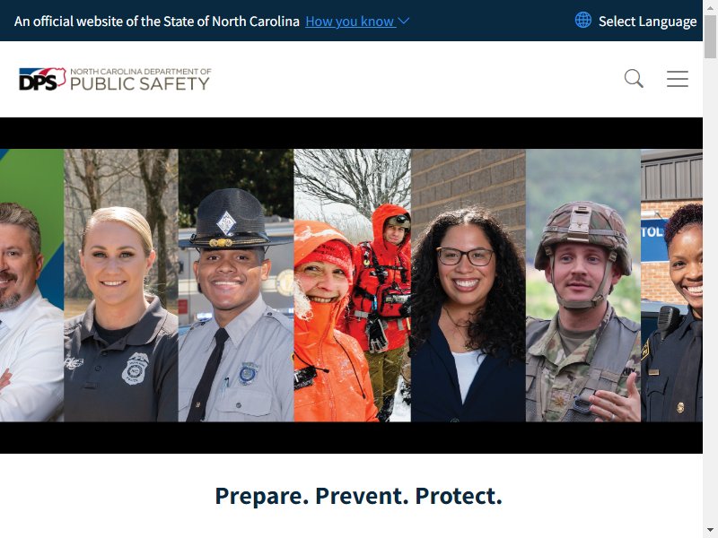Click the Prepare. Prevent. Protect. heading

(x=358, y=496)
